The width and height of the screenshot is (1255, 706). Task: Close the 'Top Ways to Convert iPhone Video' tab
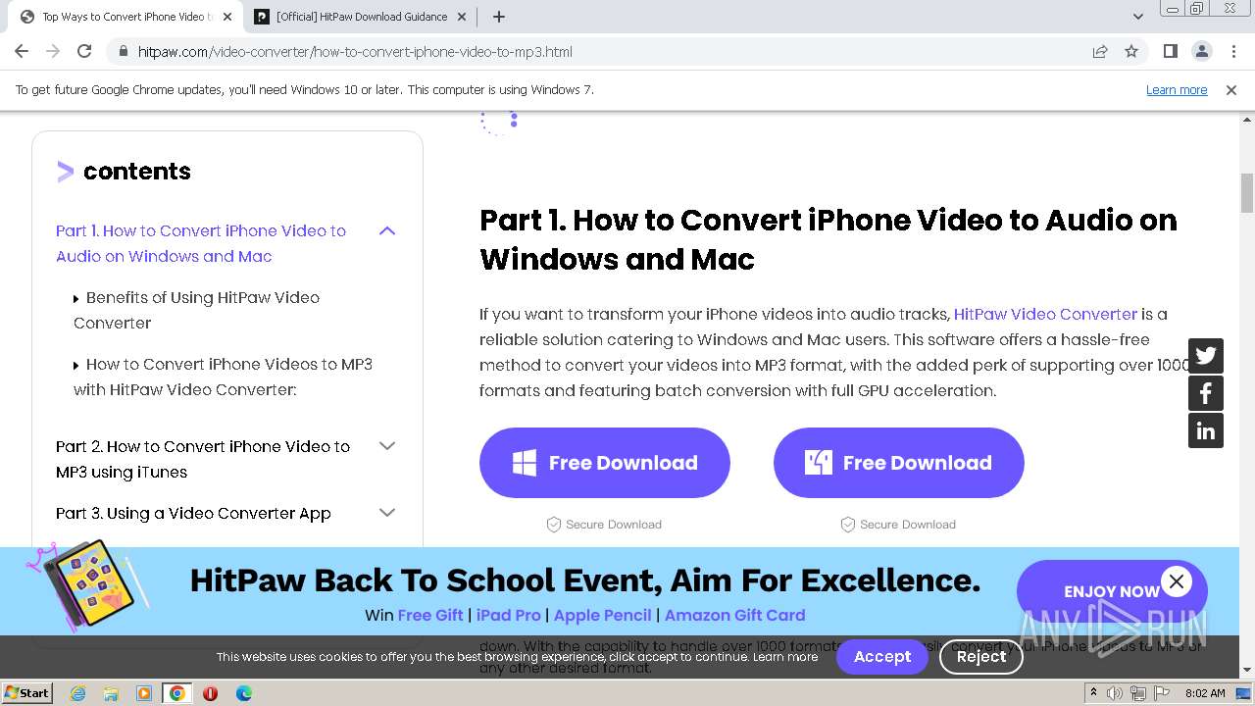tap(227, 17)
